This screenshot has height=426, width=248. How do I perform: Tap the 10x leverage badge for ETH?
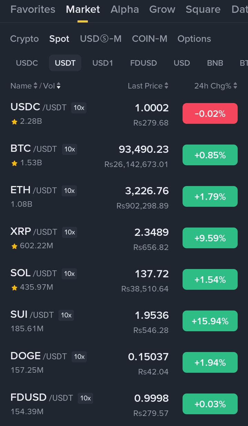pos(69,191)
